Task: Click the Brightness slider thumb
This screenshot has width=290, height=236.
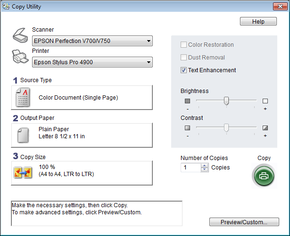Action: 226,101
